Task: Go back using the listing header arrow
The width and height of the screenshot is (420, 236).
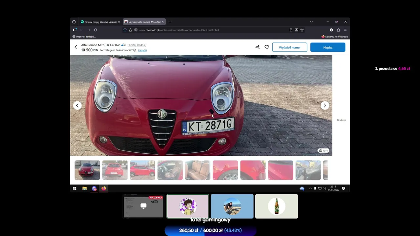Action: tap(76, 47)
